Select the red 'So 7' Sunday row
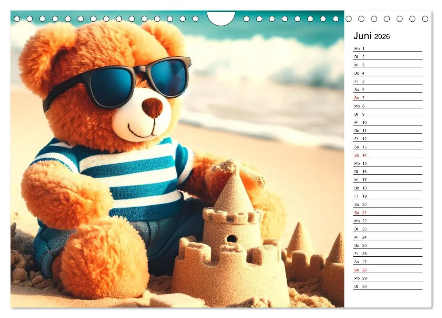 388,98
